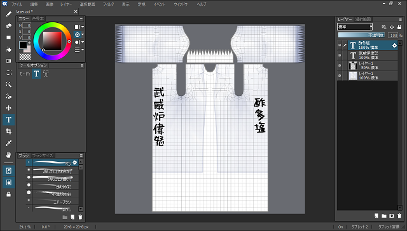The width and height of the screenshot is (407, 231).
Task: Click the padlock icon in left toolbar
Action: click(x=8, y=194)
